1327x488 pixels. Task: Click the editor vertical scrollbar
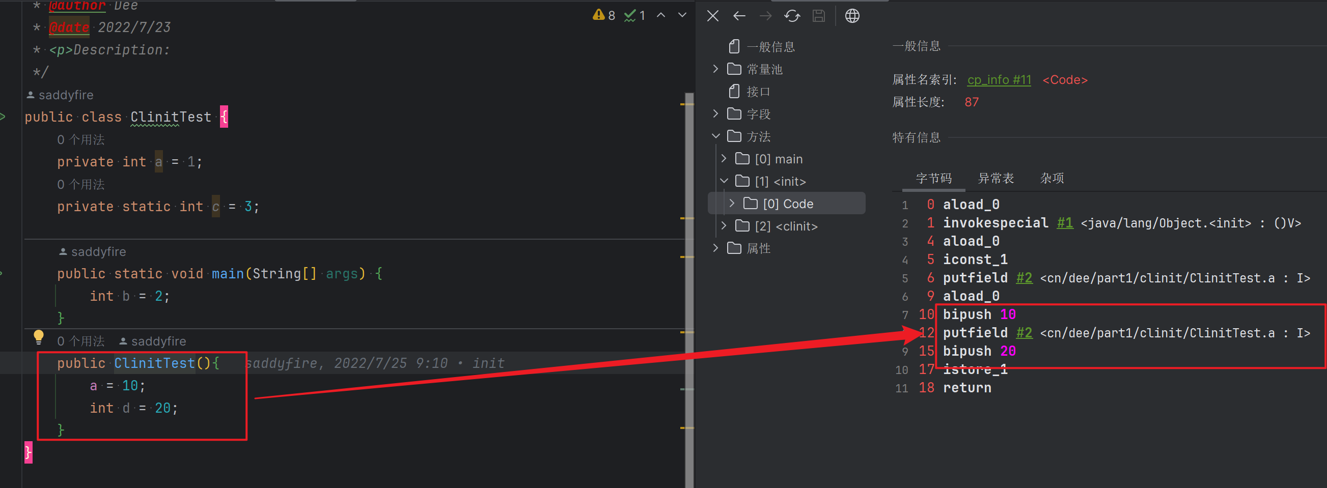pyautogui.click(x=689, y=288)
